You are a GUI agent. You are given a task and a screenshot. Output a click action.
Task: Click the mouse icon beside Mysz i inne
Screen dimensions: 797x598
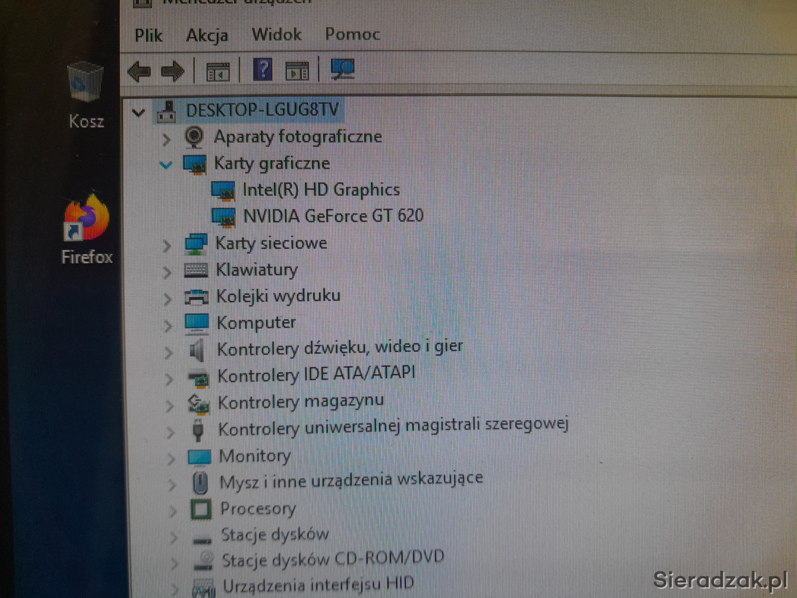point(200,483)
